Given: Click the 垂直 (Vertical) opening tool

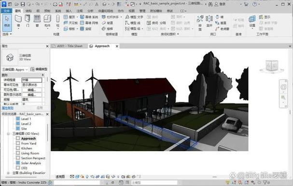Looking at the screenshot, I should pyautogui.click(x=221, y=23).
